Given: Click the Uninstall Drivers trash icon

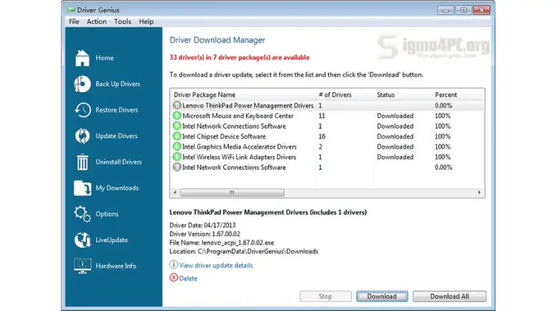Looking at the screenshot, I should point(82,162).
